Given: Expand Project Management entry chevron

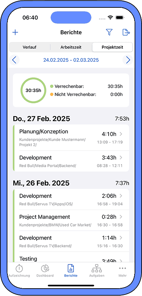Looking at the screenshot, I should coord(121,217).
